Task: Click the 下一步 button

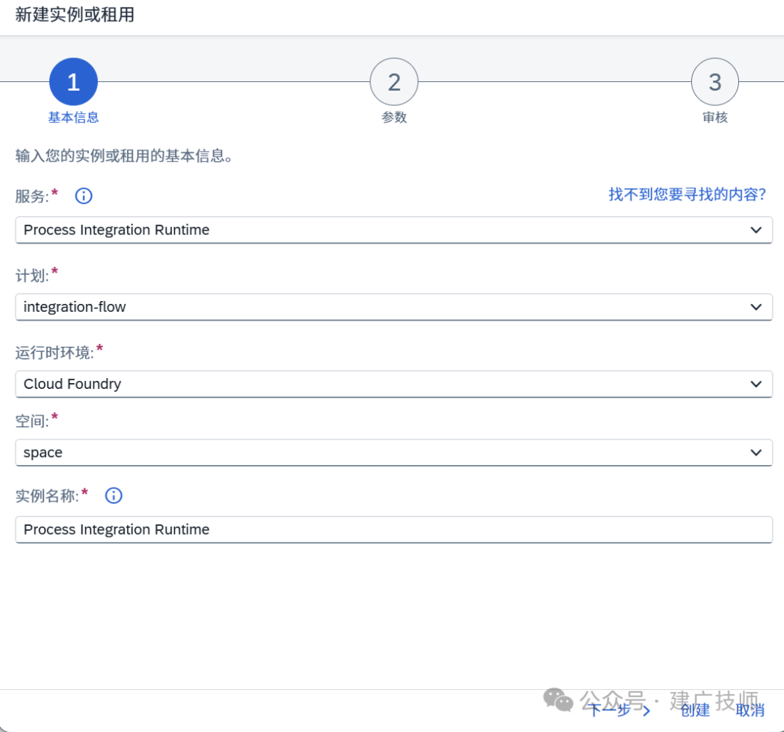Action: click(x=619, y=710)
